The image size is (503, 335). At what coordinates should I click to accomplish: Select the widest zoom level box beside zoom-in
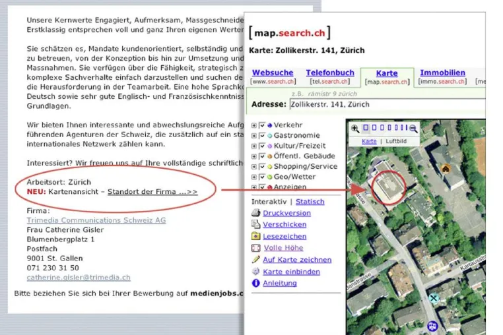tap(366, 127)
